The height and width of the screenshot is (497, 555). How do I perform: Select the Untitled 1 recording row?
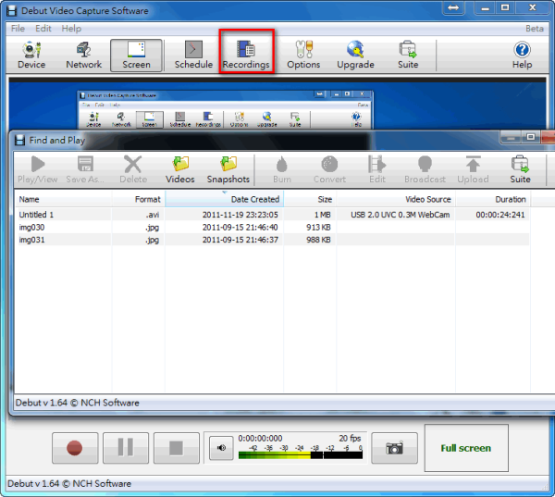pyautogui.click(x=273, y=215)
